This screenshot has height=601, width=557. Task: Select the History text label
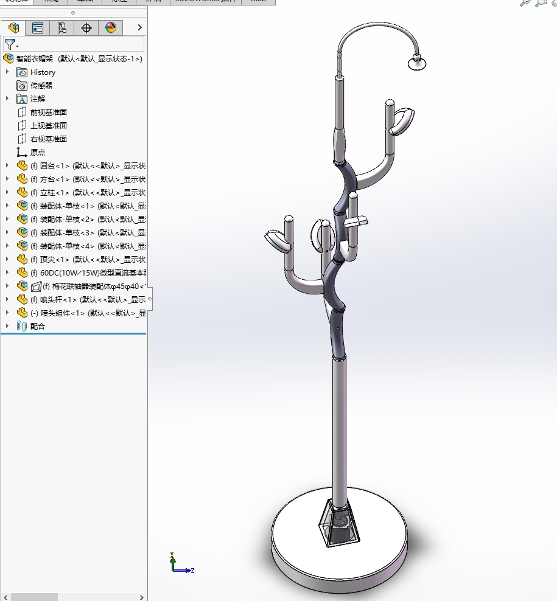pos(43,72)
